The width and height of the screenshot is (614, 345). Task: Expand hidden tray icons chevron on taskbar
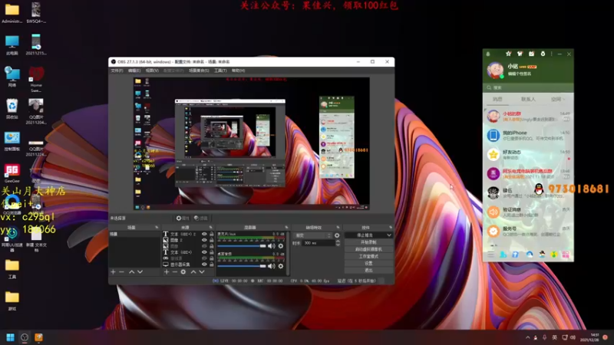coord(527,337)
